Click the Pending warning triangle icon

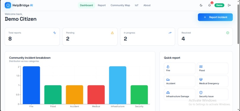[112, 33]
